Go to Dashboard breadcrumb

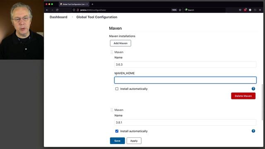58,17
